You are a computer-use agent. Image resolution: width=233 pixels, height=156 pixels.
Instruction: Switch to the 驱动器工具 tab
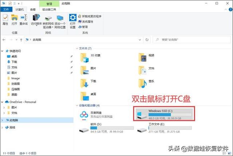(49, 9)
